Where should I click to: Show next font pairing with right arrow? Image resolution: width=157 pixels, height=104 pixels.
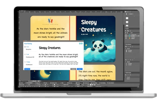[x=82, y=44]
